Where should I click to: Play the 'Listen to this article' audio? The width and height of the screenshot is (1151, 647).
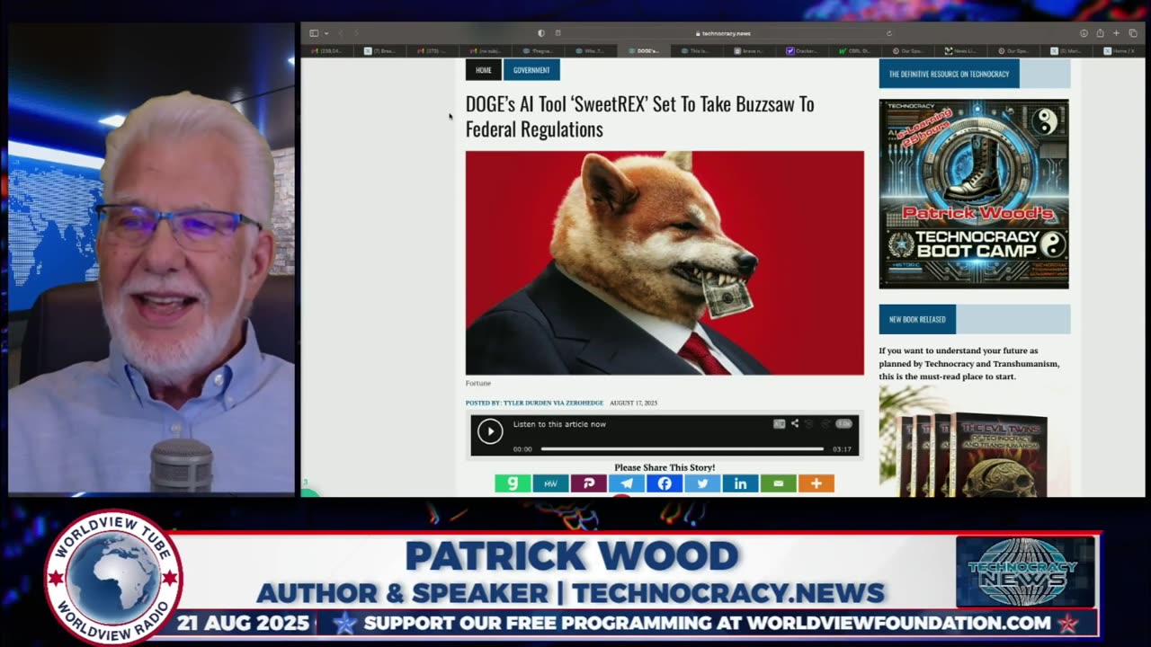click(490, 431)
